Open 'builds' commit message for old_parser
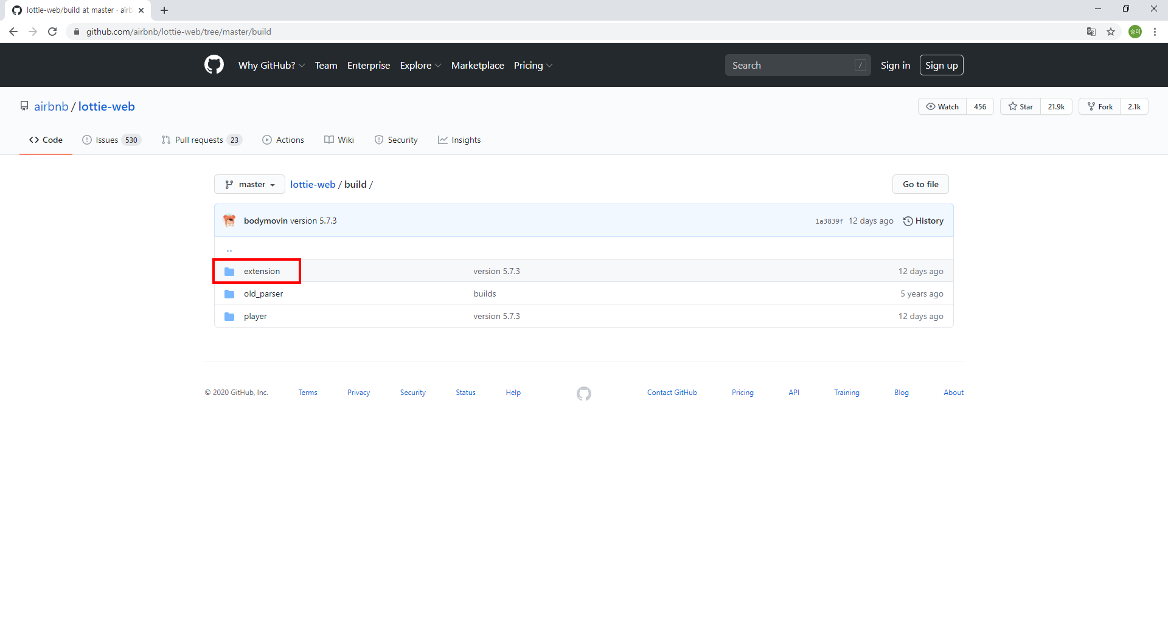The height and width of the screenshot is (632, 1168). 485,294
